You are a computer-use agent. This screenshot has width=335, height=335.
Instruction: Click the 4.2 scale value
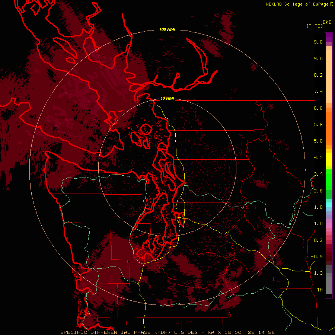(x=318, y=158)
